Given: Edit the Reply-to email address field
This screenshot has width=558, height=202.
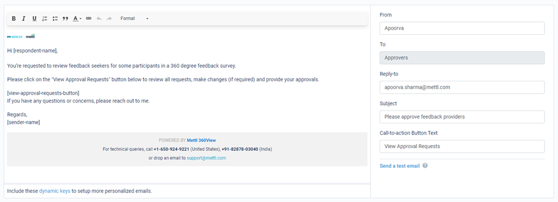Looking at the screenshot, I should pos(462,87).
